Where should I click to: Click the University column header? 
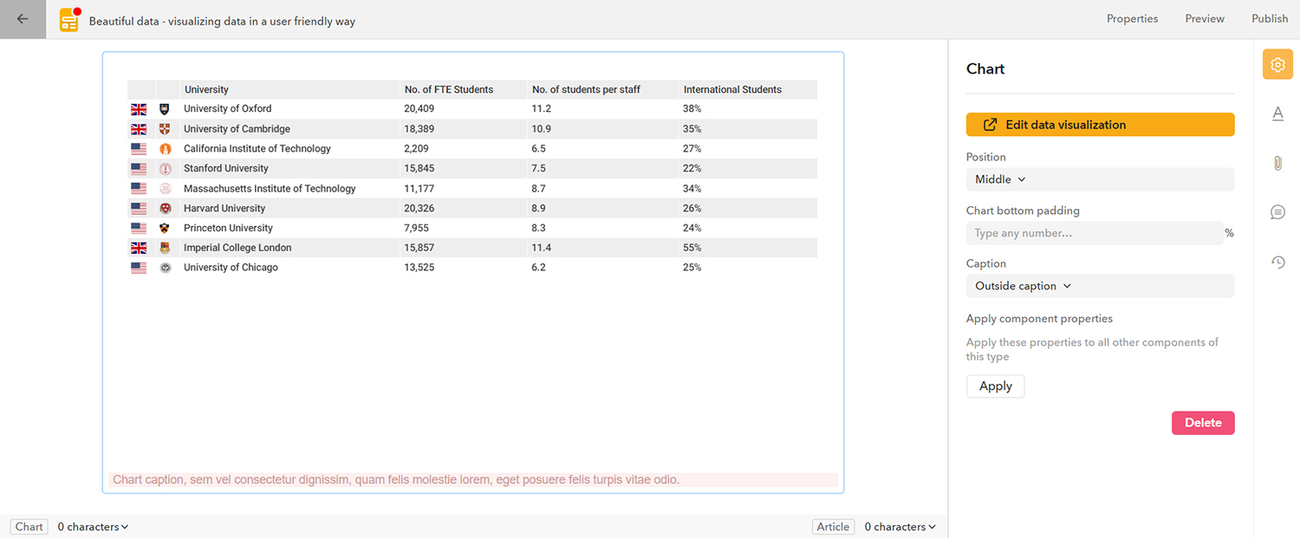pyautogui.click(x=206, y=89)
